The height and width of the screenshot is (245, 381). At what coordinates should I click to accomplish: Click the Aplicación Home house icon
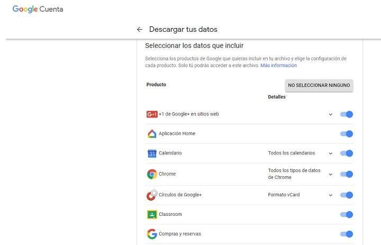click(152, 134)
